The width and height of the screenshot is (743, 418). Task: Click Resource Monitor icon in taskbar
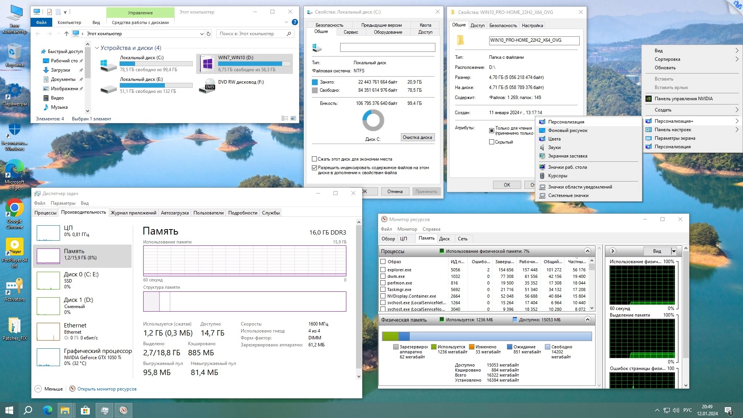pos(123,410)
